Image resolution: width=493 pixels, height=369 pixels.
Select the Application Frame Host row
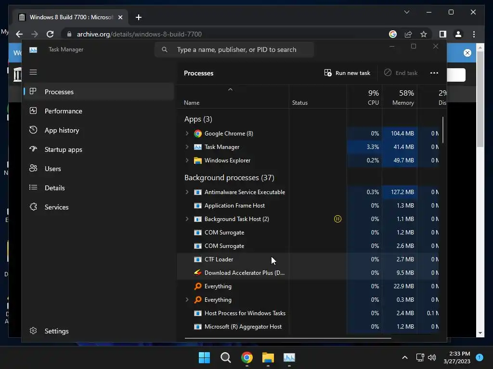308,206
